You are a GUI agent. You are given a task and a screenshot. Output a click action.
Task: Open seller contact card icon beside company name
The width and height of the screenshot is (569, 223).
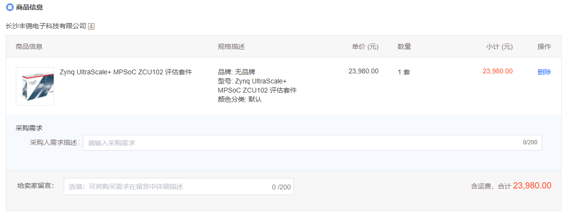coord(91,26)
